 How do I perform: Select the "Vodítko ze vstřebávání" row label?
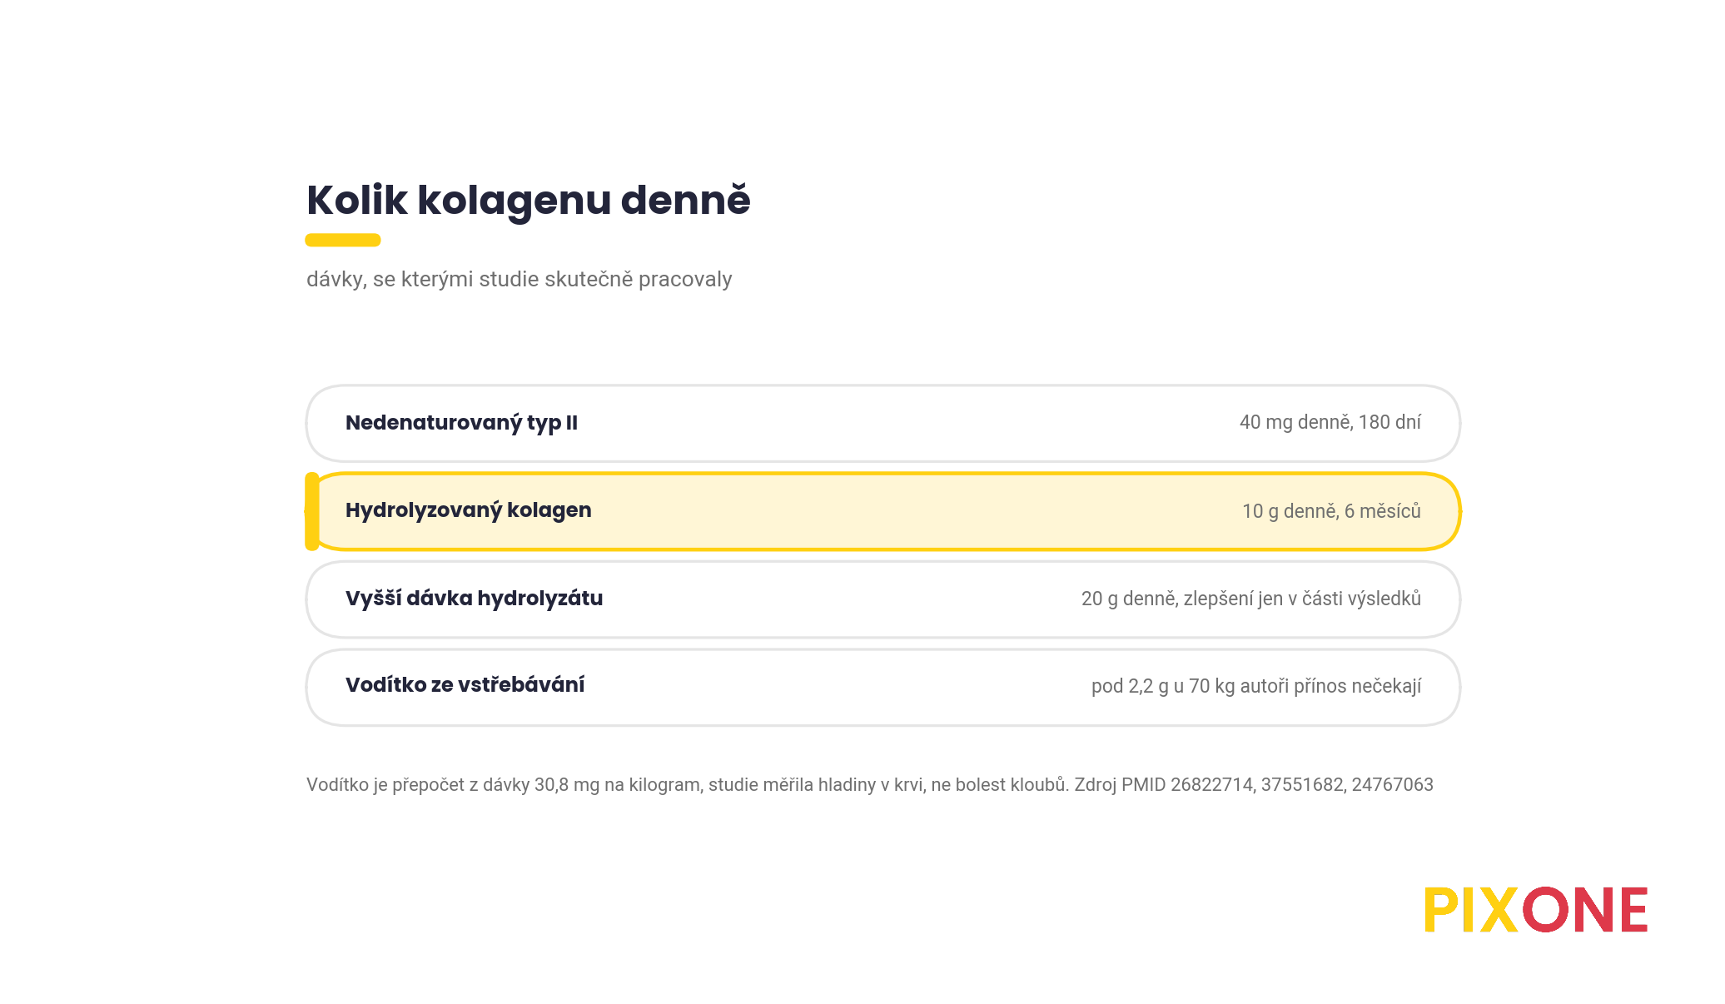[465, 685]
